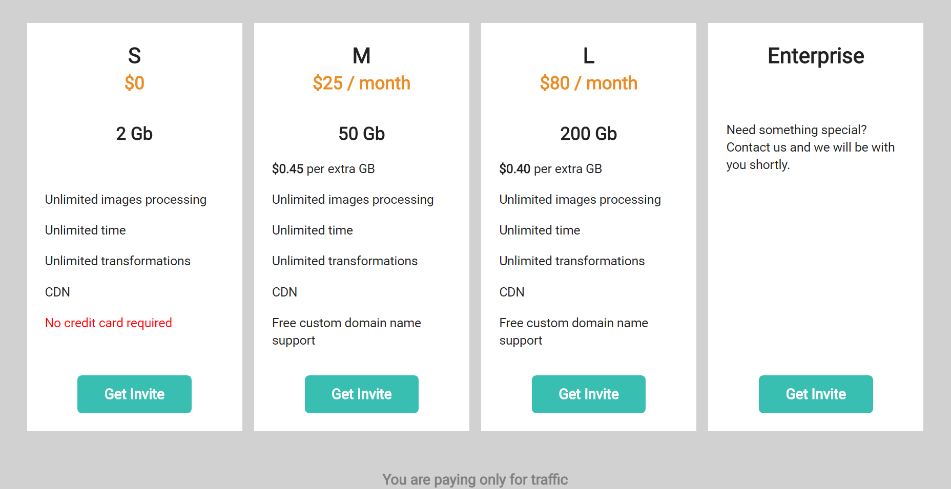
Task: Click the '$0' price on the S plan
Action: (134, 83)
